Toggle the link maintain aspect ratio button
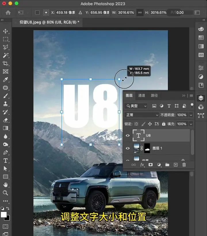The image size is (207, 236). (x=140, y=12)
